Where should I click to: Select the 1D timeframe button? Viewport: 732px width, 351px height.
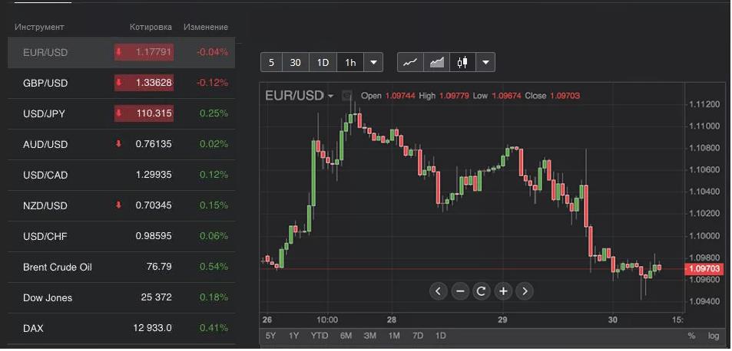click(323, 62)
